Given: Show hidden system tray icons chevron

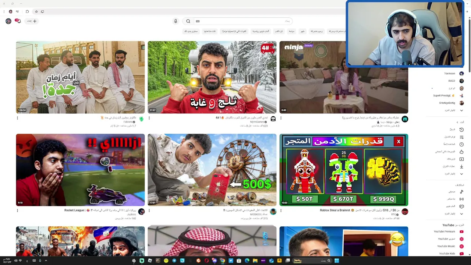Looking at the screenshot, I should [x=46, y=261].
